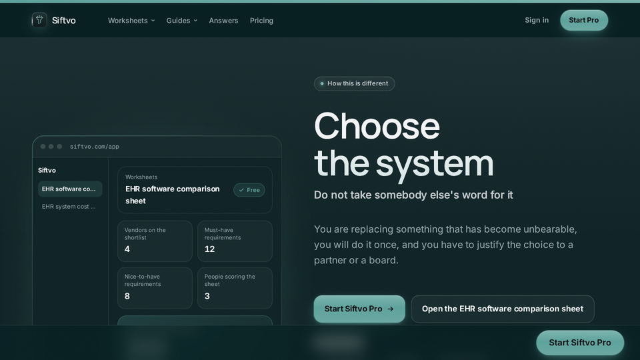Click the Vendors on the shortlist card
The image size is (640, 360).
click(155, 241)
